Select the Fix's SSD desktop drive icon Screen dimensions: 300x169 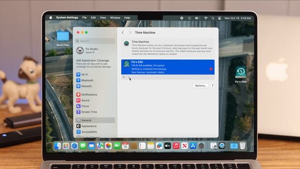click(240, 74)
